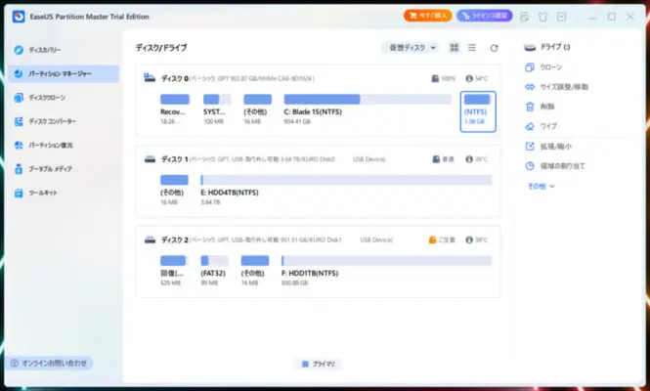Switch to grid view layout

click(x=455, y=48)
